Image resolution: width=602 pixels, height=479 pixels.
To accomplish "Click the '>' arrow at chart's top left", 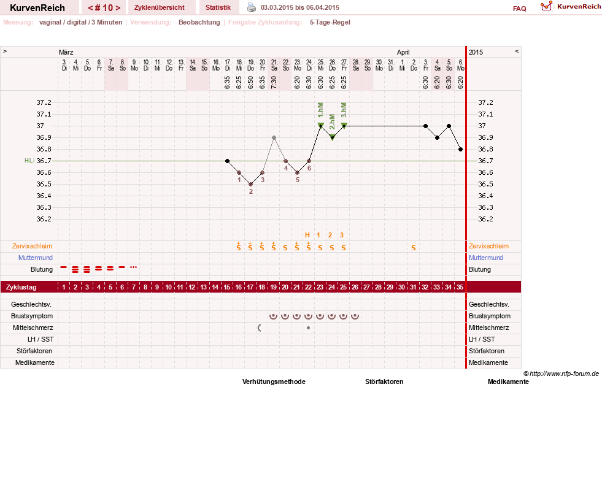I will click(5, 51).
